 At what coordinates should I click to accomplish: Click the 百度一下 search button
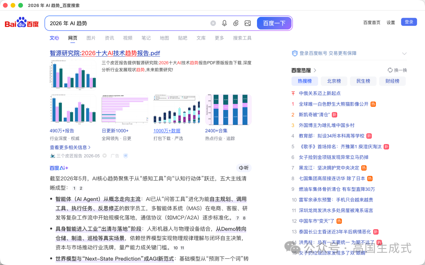click(x=274, y=23)
